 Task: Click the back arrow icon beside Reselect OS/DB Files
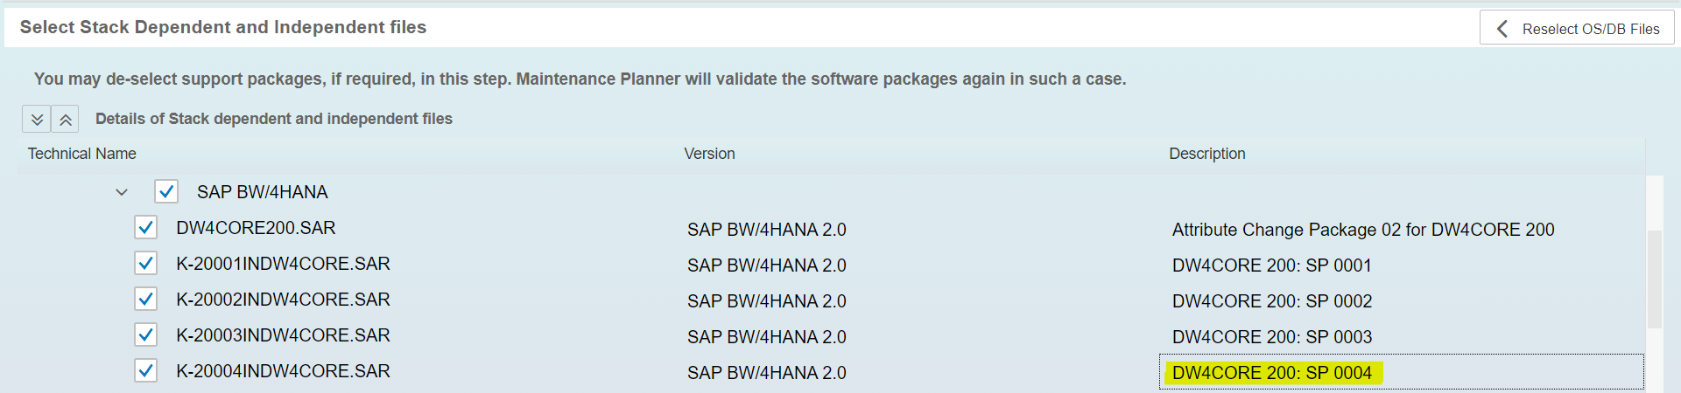1502,29
